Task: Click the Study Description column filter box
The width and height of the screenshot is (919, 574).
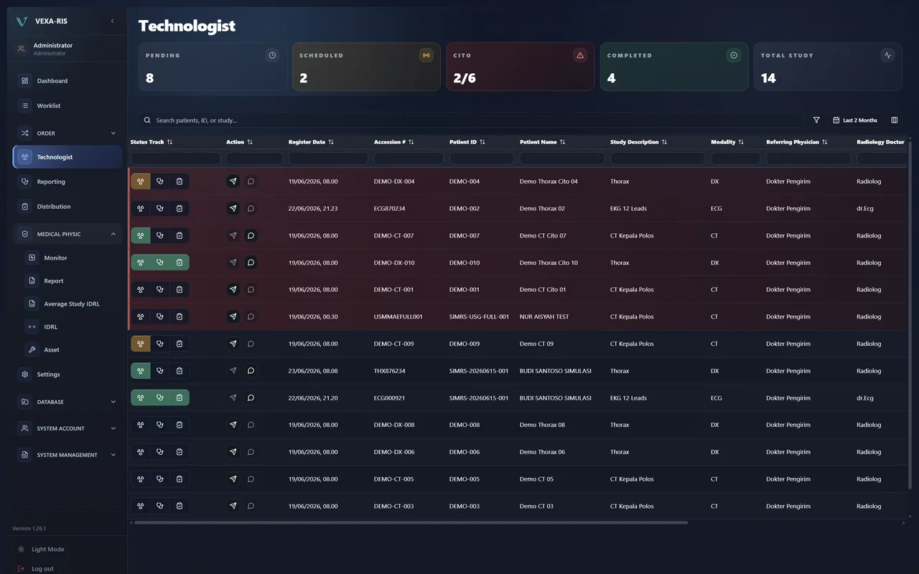Action: [658, 159]
